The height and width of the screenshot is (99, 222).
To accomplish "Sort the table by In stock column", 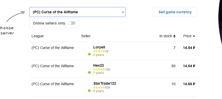I will click(x=167, y=36).
